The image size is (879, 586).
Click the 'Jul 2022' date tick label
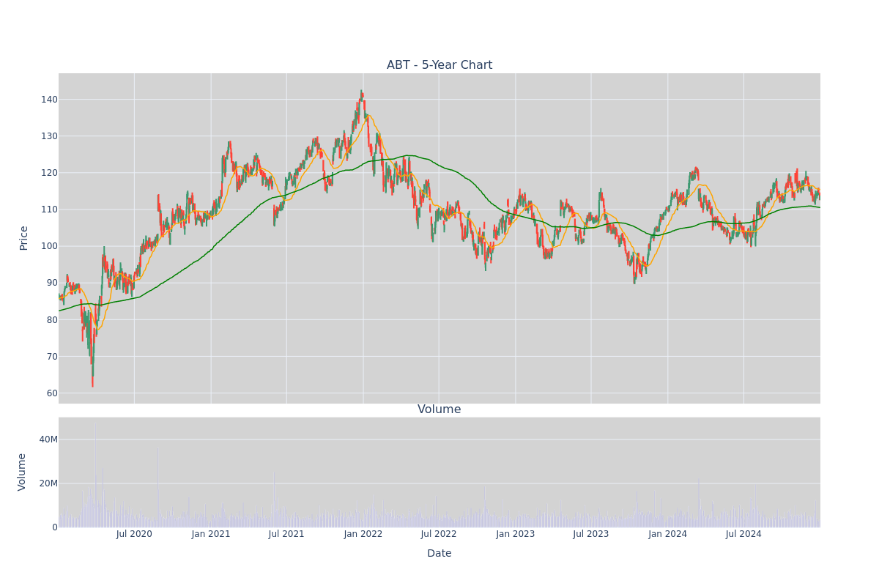click(439, 534)
